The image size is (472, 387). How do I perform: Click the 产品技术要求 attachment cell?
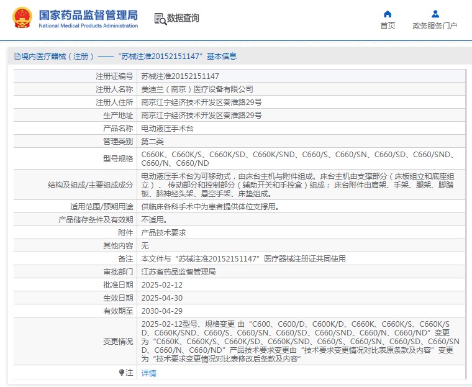[163, 232]
